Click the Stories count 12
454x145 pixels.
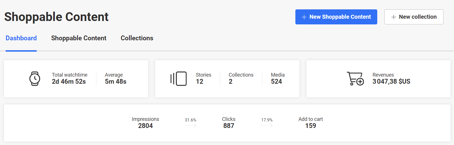(200, 81)
